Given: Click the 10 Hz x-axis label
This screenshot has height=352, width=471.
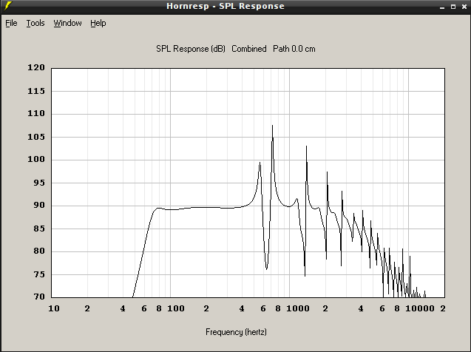Looking at the screenshot, I should click(54, 309).
